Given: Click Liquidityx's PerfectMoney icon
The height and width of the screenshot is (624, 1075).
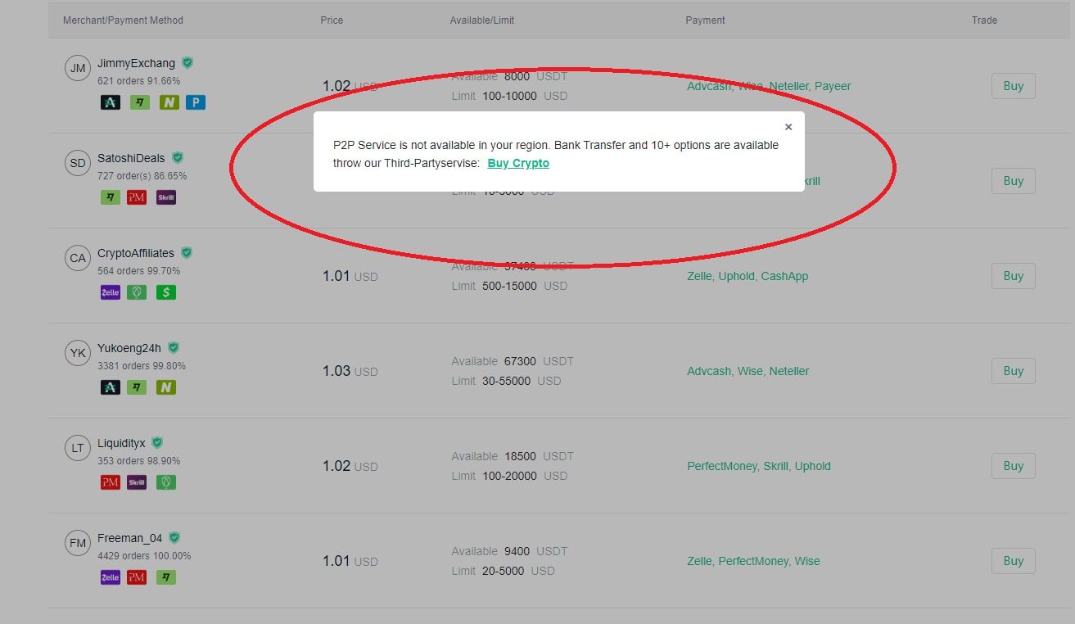Looking at the screenshot, I should click(x=111, y=482).
